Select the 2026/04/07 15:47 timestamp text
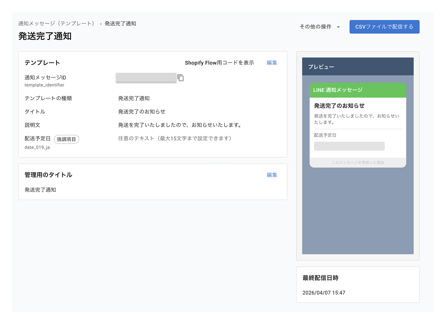446x324 pixels. [324, 293]
